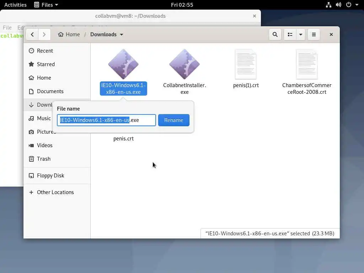The image size is (364, 273).
Task: Open the search magnifier in Files
Action: coord(275,34)
